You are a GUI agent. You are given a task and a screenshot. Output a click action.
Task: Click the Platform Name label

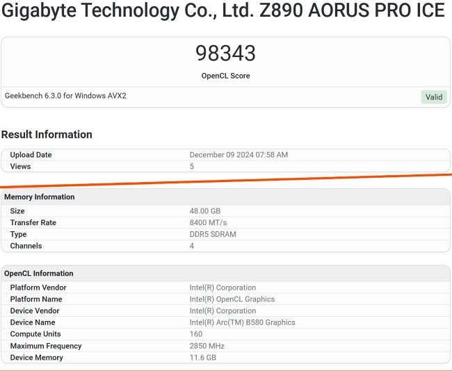pyautogui.click(x=36, y=299)
